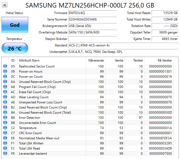180x159 pixels.
Task: Select status circle for Power-on Hours
Action: 5,71
